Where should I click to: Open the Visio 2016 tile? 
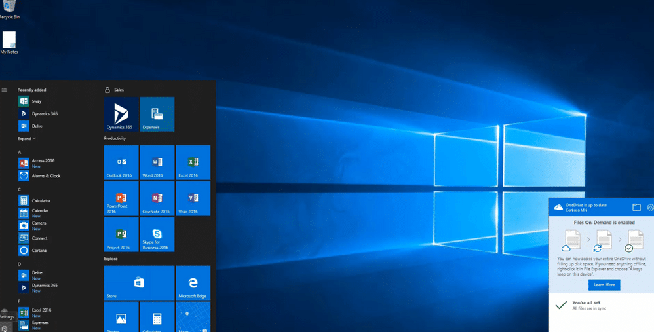(193, 198)
